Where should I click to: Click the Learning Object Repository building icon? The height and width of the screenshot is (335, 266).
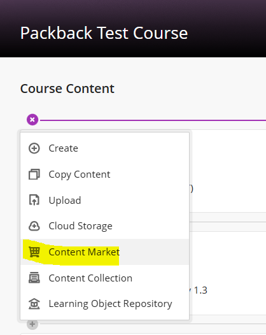coord(34,304)
